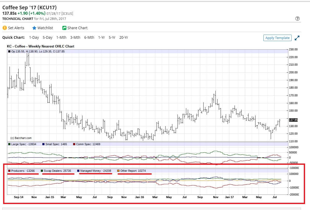Select 5-Day quick chart range

click(48, 37)
